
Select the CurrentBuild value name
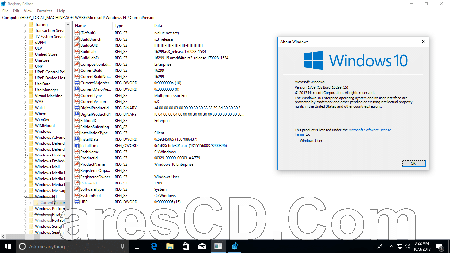coord(91,70)
